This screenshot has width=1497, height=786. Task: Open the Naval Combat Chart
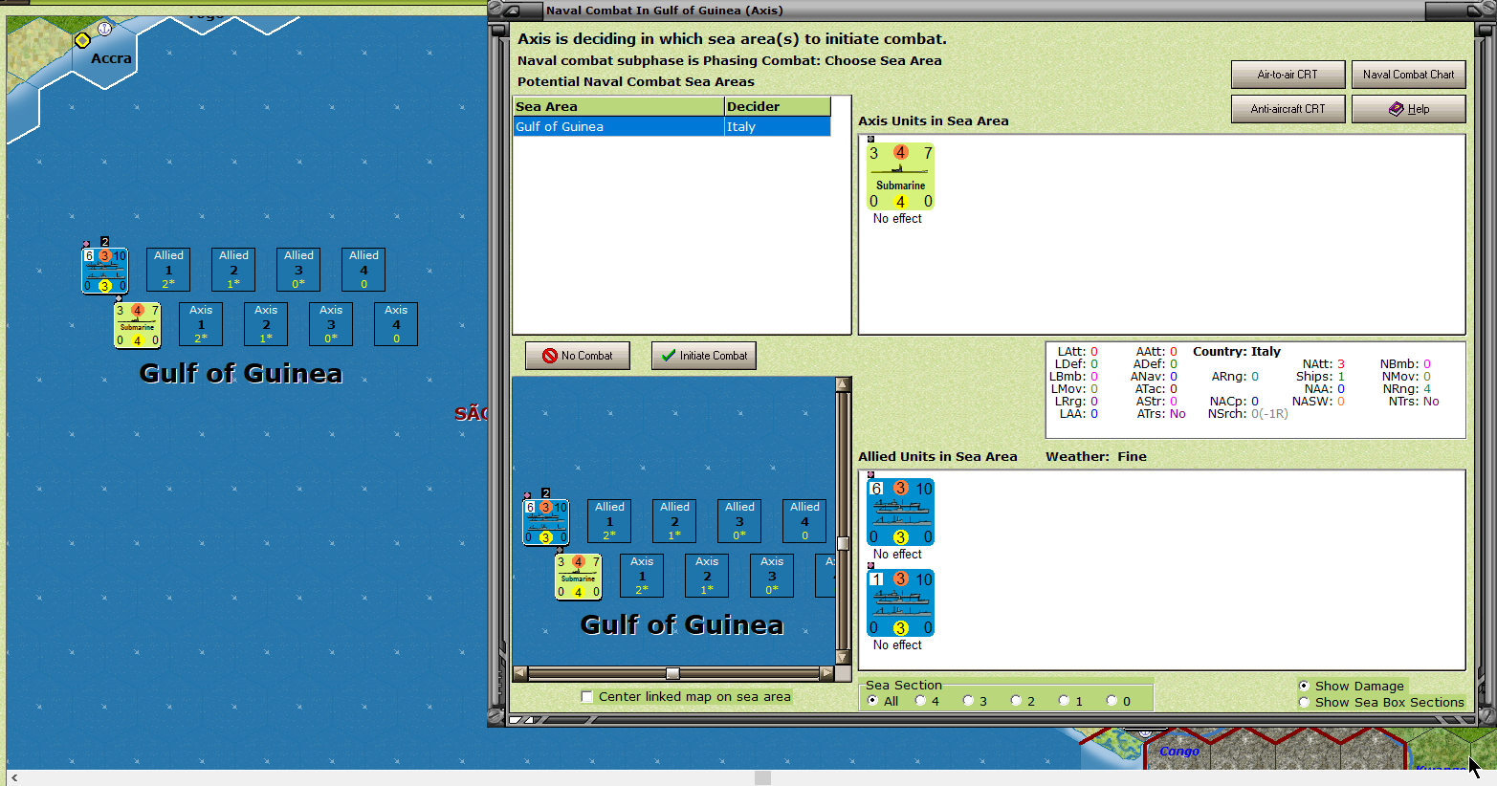tap(1408, 75)
